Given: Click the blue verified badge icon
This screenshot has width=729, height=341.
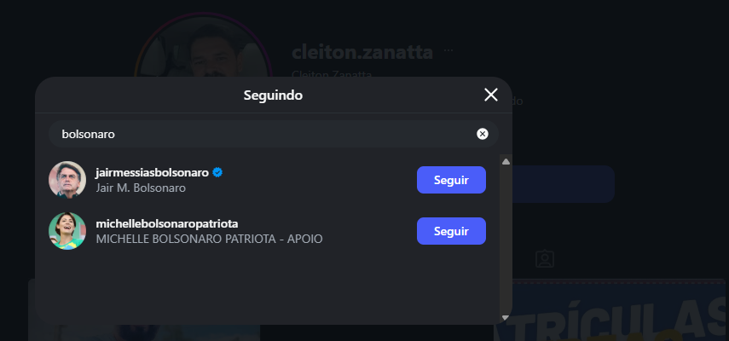Looking at the screenshot, I should click(x=218, y=172).
